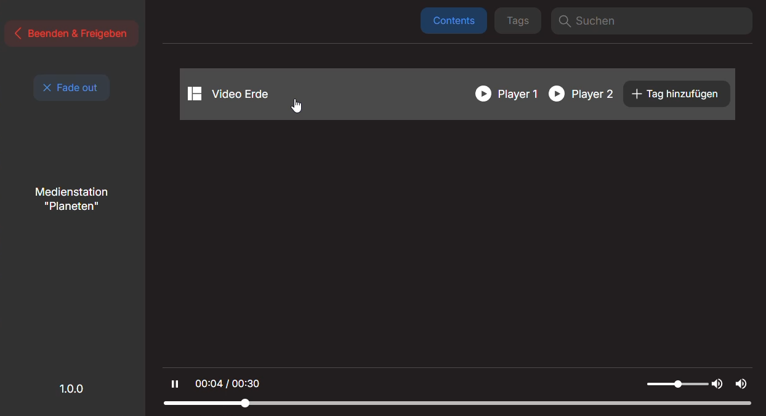Toggle mute with the rightmost speaker icon
Screen dimensions: 766x416
pyautogui.click(x=741, y=383)
